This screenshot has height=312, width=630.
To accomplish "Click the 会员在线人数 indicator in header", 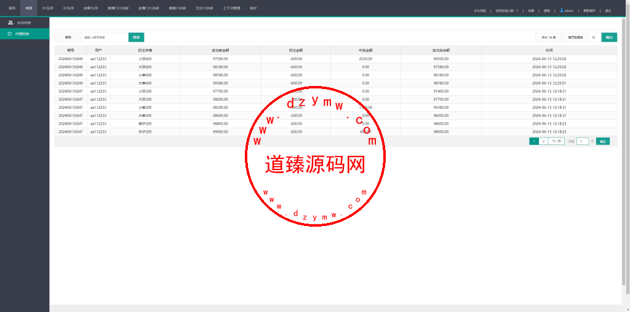I will pyautogui.click(x=507, y=11).
